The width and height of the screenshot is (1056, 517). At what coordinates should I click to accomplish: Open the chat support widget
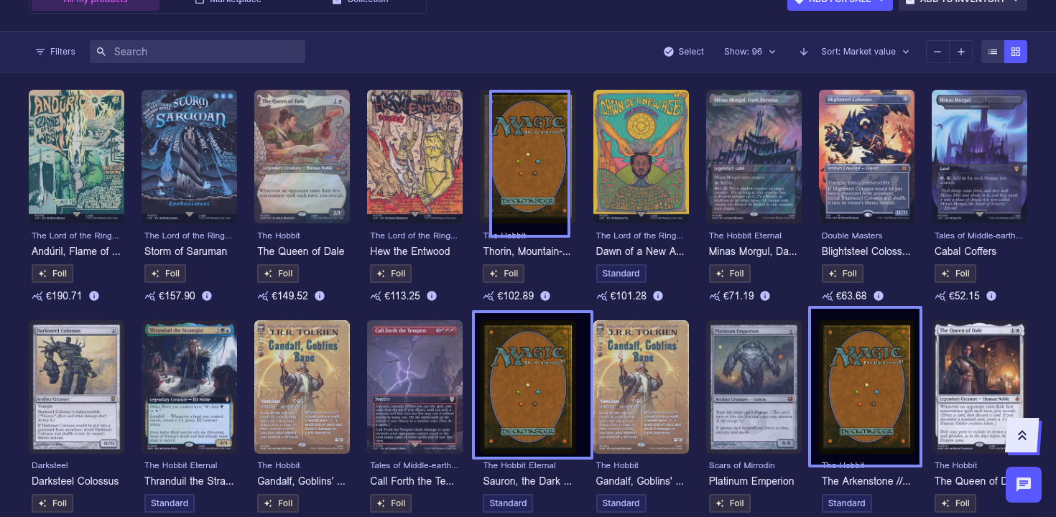coord(1024,485)
